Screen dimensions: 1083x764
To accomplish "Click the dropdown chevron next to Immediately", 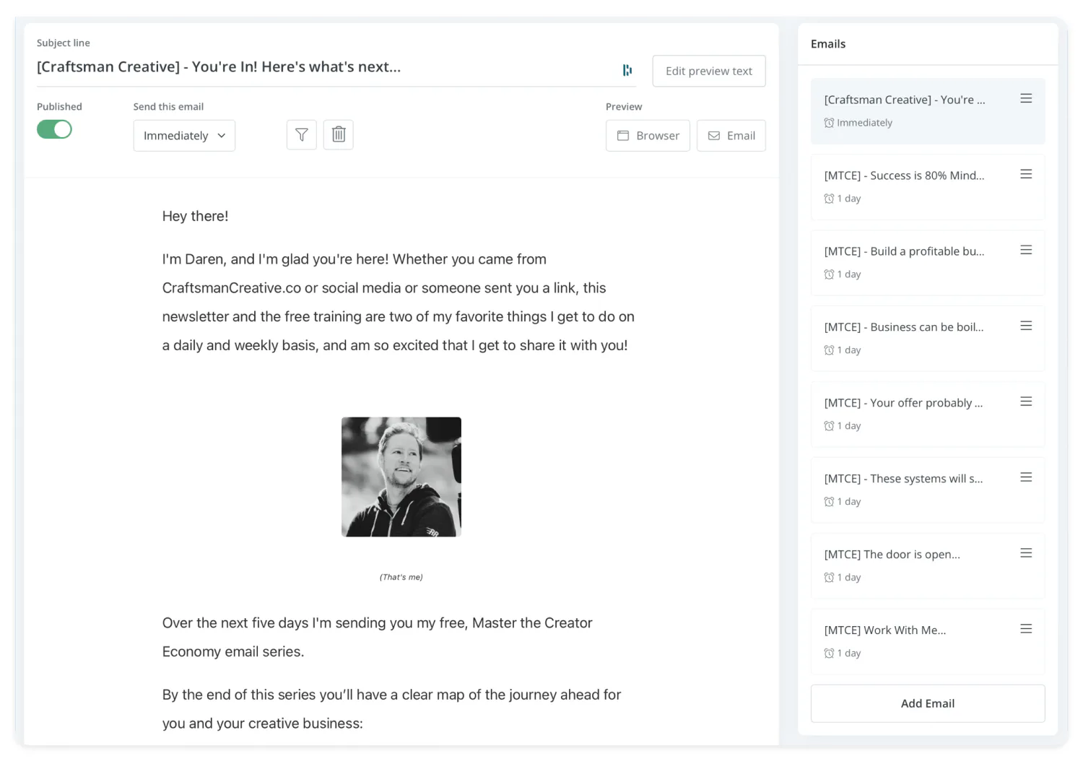I will tap(222, 136).
